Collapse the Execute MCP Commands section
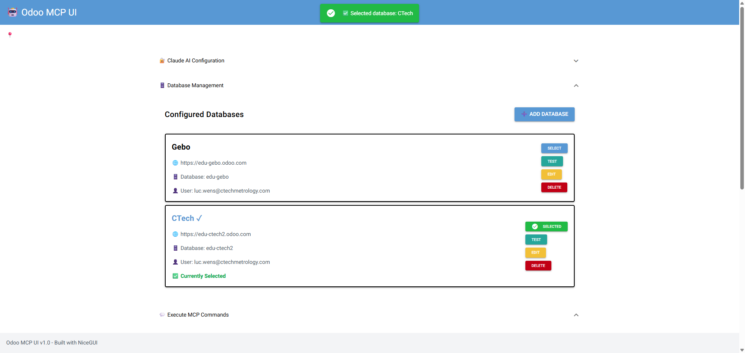Image resolution: width=745 pixels, height=353 pixels. (576, 315)
